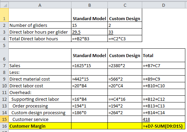Click formula cell =566*2
This screenshot has width=187, height=132.
point(125,79)
